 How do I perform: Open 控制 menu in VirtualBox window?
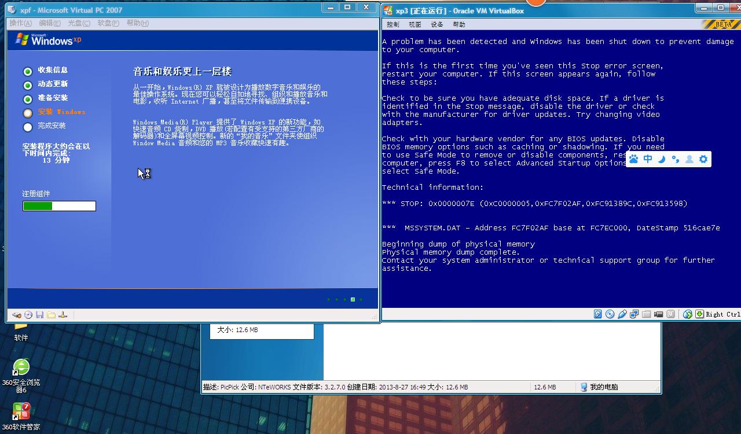(393, 24)
